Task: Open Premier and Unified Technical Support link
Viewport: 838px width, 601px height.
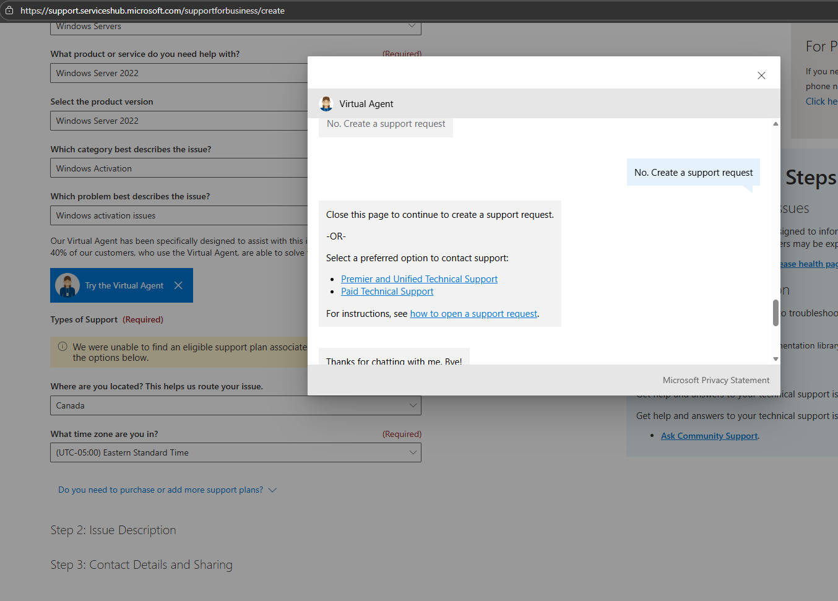Action: point(419,279)
